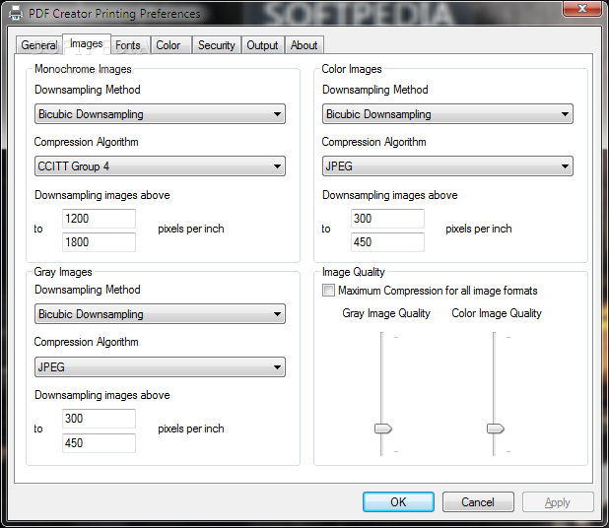The image size is (609, 528).
Task: Open Monochrome Downsampling Method dropdown
Action: coord(160,114)
